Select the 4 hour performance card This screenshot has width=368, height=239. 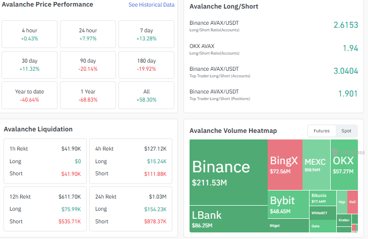coord(30,34)
